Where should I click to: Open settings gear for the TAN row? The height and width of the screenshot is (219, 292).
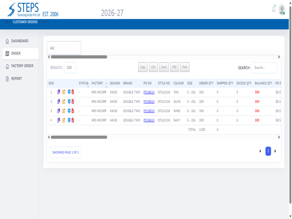click(69, 92)
